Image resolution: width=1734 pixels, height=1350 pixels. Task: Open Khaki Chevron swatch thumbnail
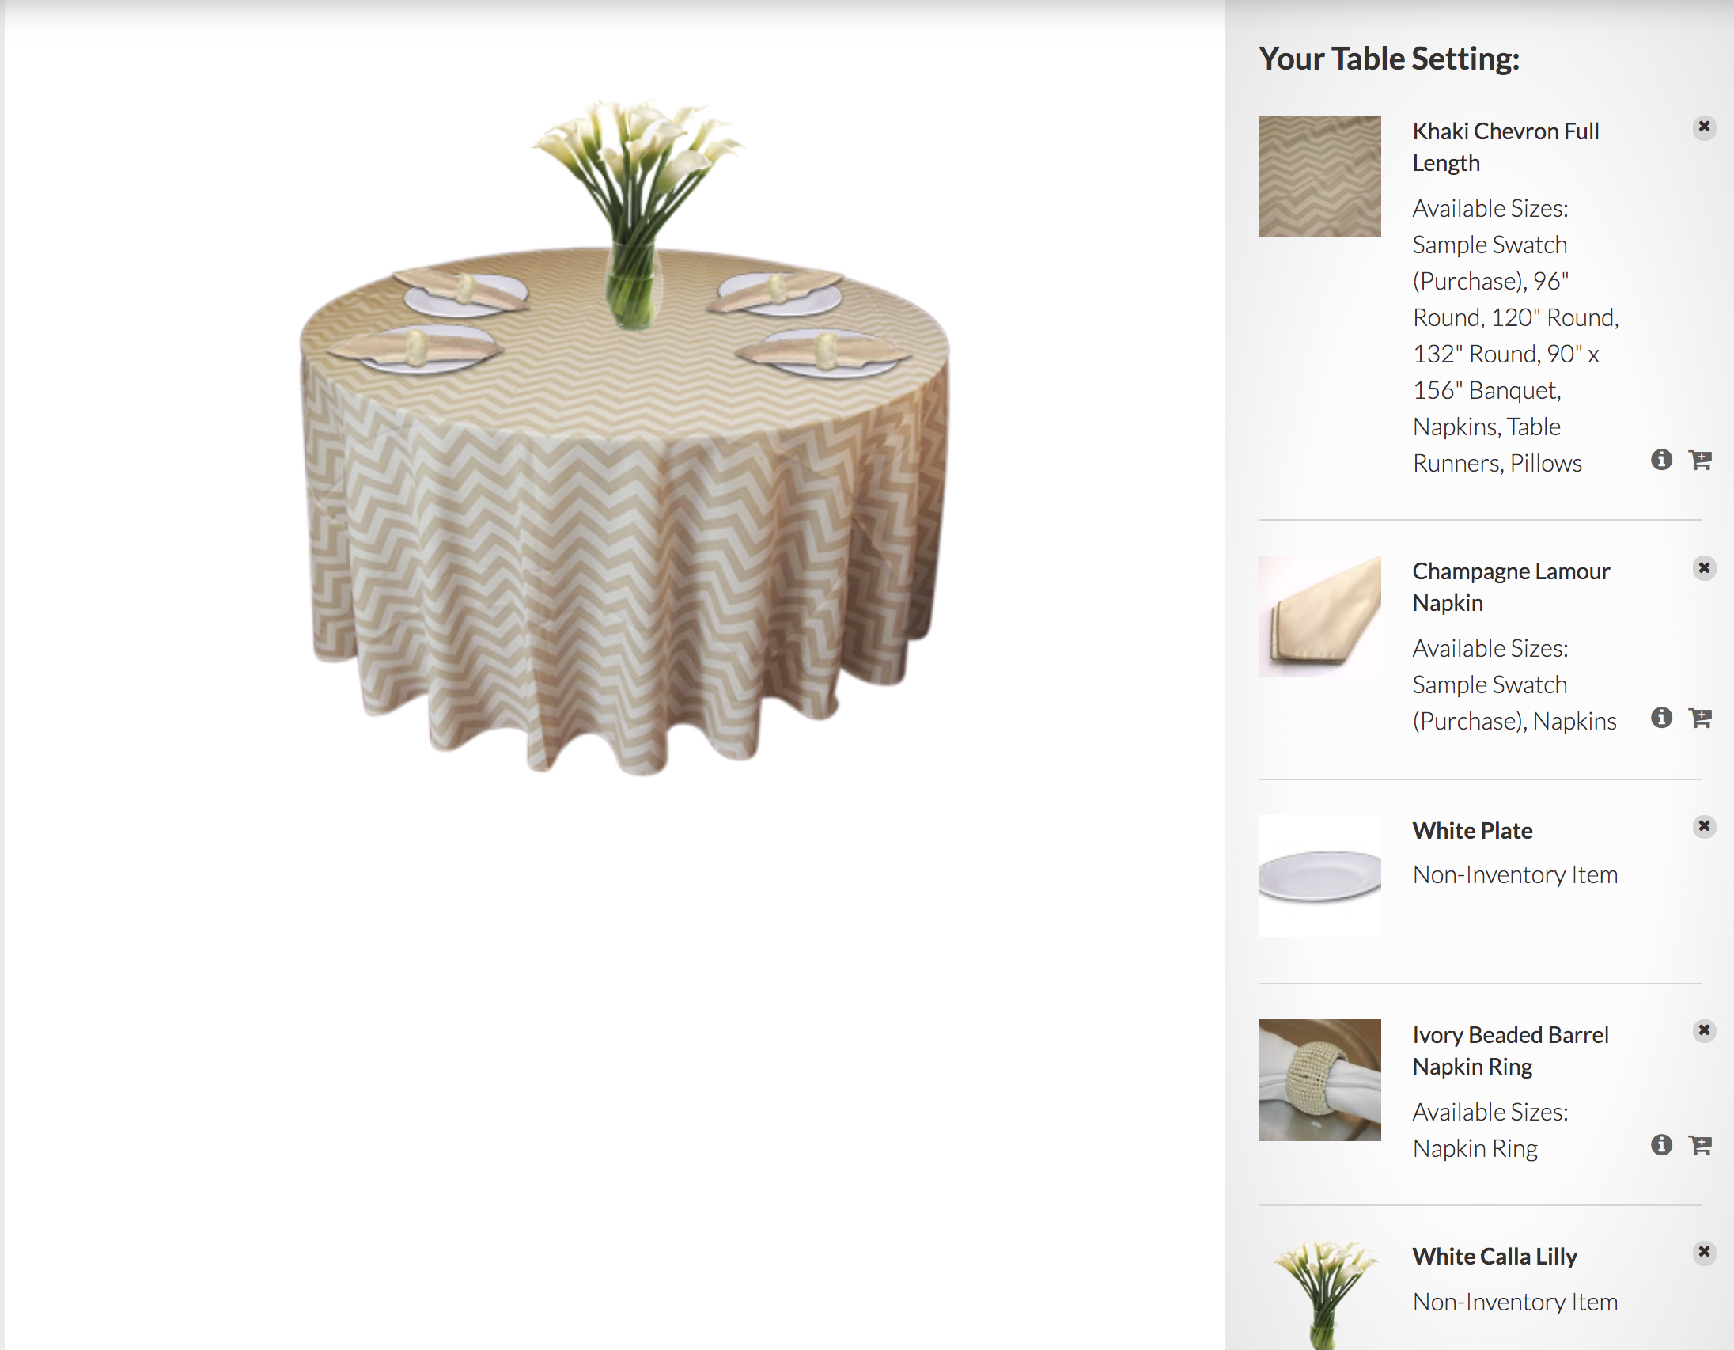pos(1319,176)
